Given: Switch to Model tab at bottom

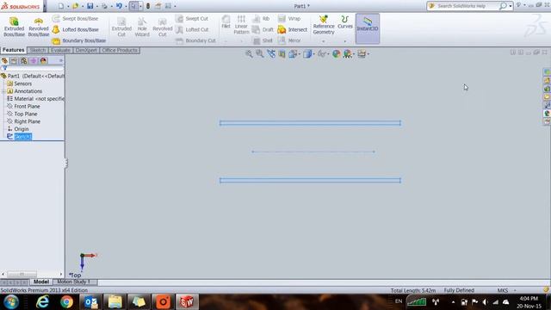Looking at the screenshot, I should pyautogui.click(x=41, y=282).
